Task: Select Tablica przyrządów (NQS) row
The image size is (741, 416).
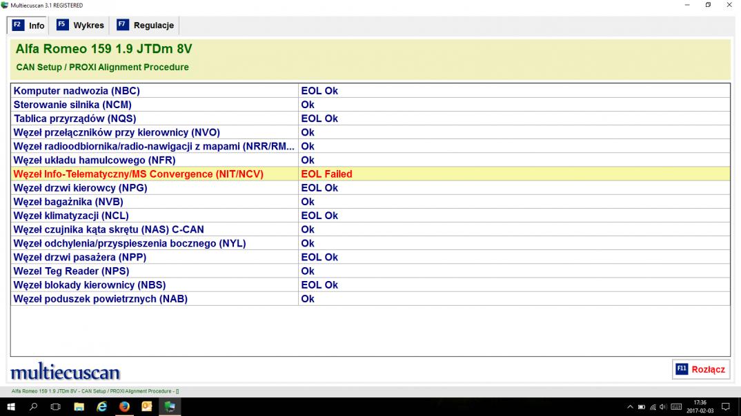Action: coord(370,118)
